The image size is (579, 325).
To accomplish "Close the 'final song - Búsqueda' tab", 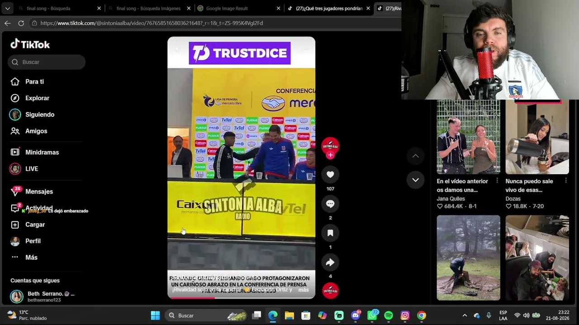I will tap(99, 8).
